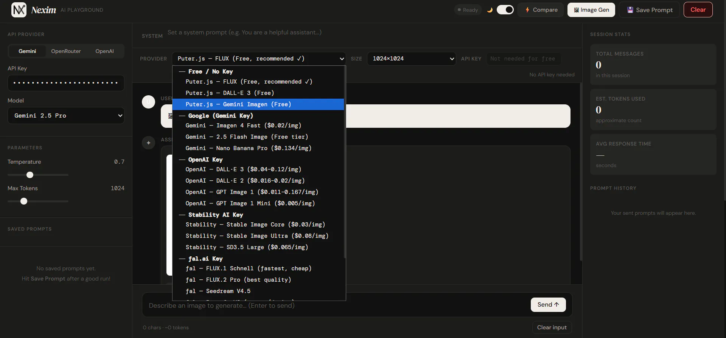Toggle the theme switch
Image resolution: width=726 pixels, height=338 pixels.
505,10
